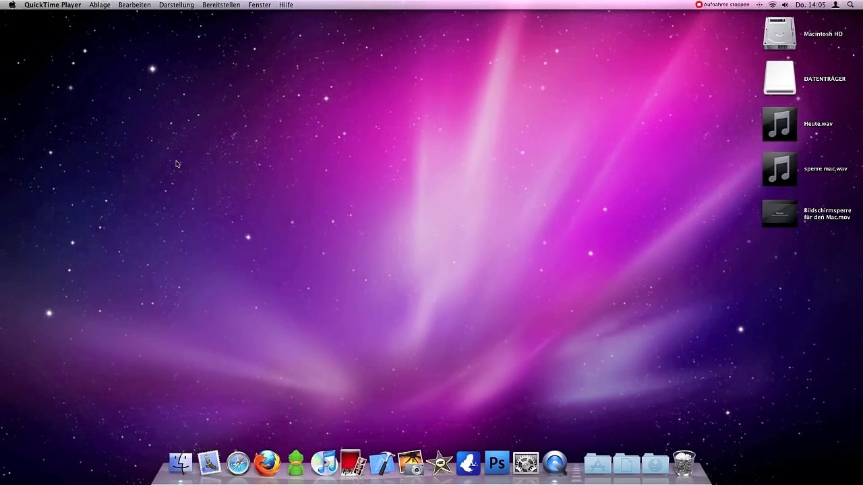Open the Applications folder stack in Dock
This screenshot has width=863, height=485.
597,463
